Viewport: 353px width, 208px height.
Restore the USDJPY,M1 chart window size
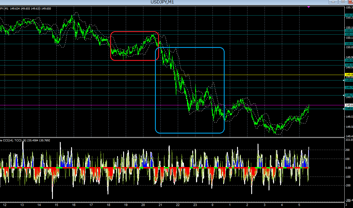[x=343, y=2]
